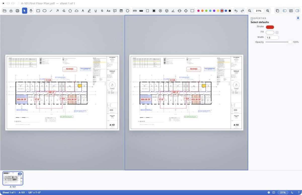Activate the count (#) tool
This screenshot has height=195, width=302.
[x=160, y=11]
